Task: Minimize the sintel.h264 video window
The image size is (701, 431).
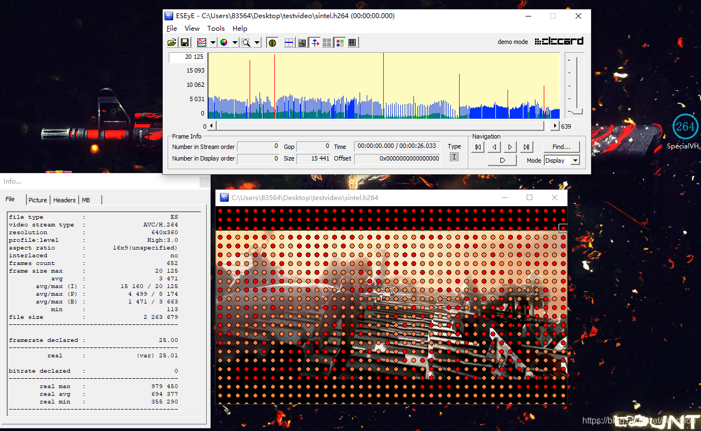Action: pos(504,197)
